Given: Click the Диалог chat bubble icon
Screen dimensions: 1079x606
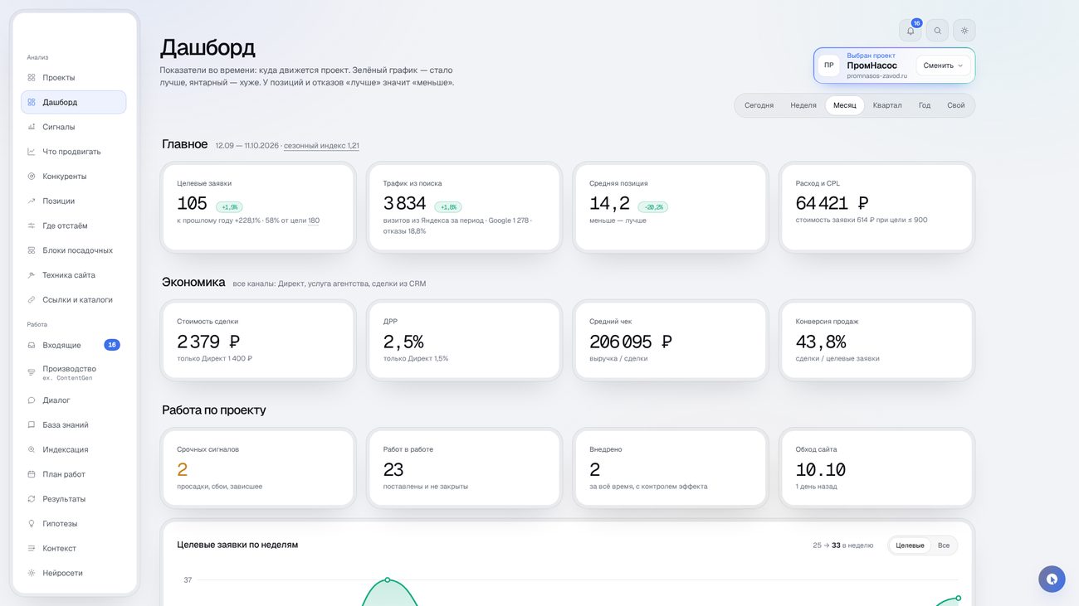Looking at the screenshot, I should [x=32, y=400].
